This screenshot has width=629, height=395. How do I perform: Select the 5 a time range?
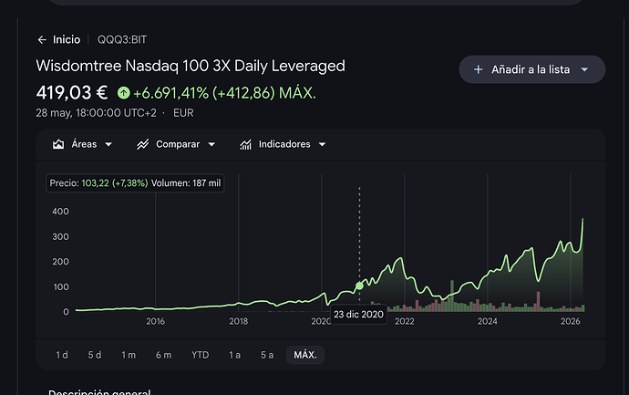pyautogui.click(x=267, y=355)
